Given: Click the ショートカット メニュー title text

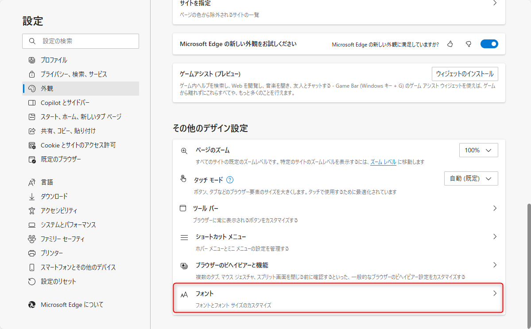Looking at the screenshot, I should 221,236.
